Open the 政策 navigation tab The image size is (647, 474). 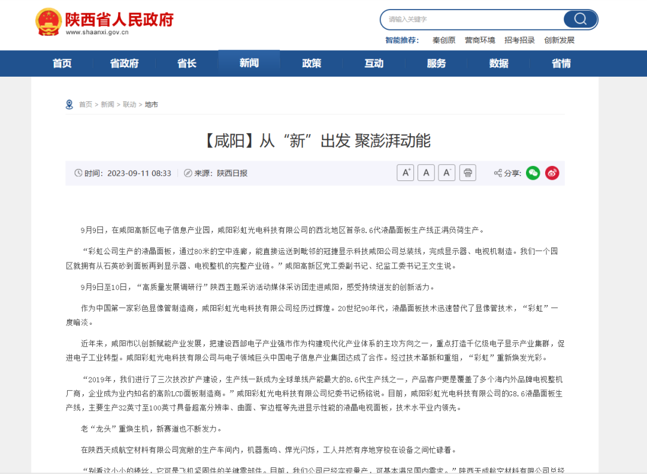click(x=312, y=64)
